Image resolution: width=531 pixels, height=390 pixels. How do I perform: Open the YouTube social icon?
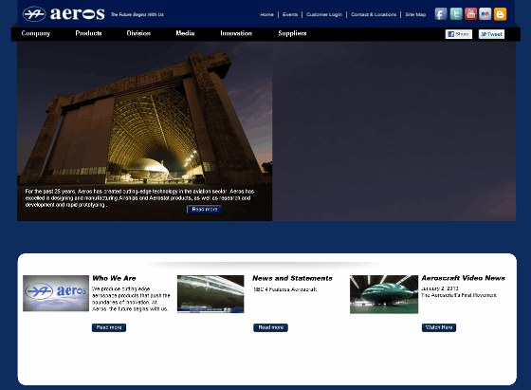point(470,14)
